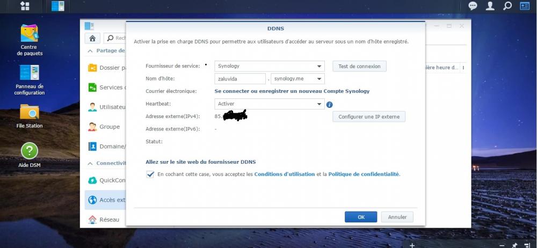Click the column options menu beside heure header
The width and height of the screenshot is (537, 248).
[464, 68]
